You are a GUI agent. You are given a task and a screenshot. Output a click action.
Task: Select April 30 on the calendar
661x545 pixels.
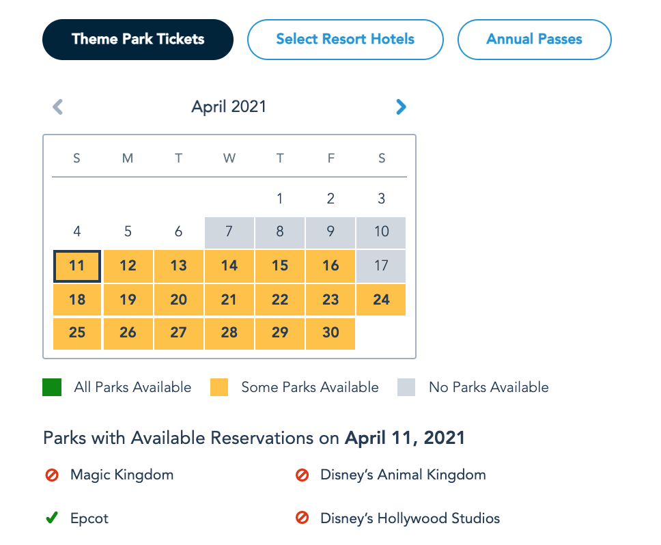pos(330,333)
